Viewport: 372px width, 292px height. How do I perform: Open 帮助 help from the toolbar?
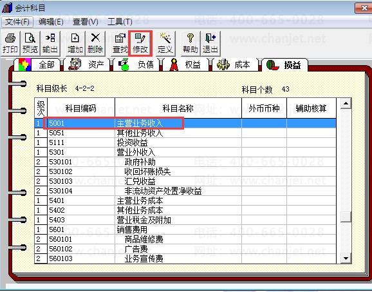click(x=191, y=43)
